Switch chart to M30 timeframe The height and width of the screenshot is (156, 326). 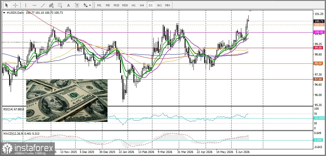[x=125, y=5]
